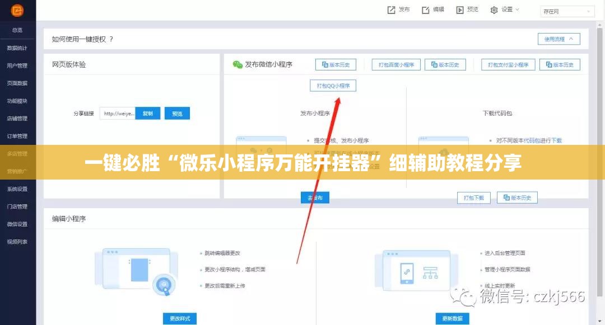
Task: Open 版本历史 right of 打包百度小程序
Action: (445, 65)
